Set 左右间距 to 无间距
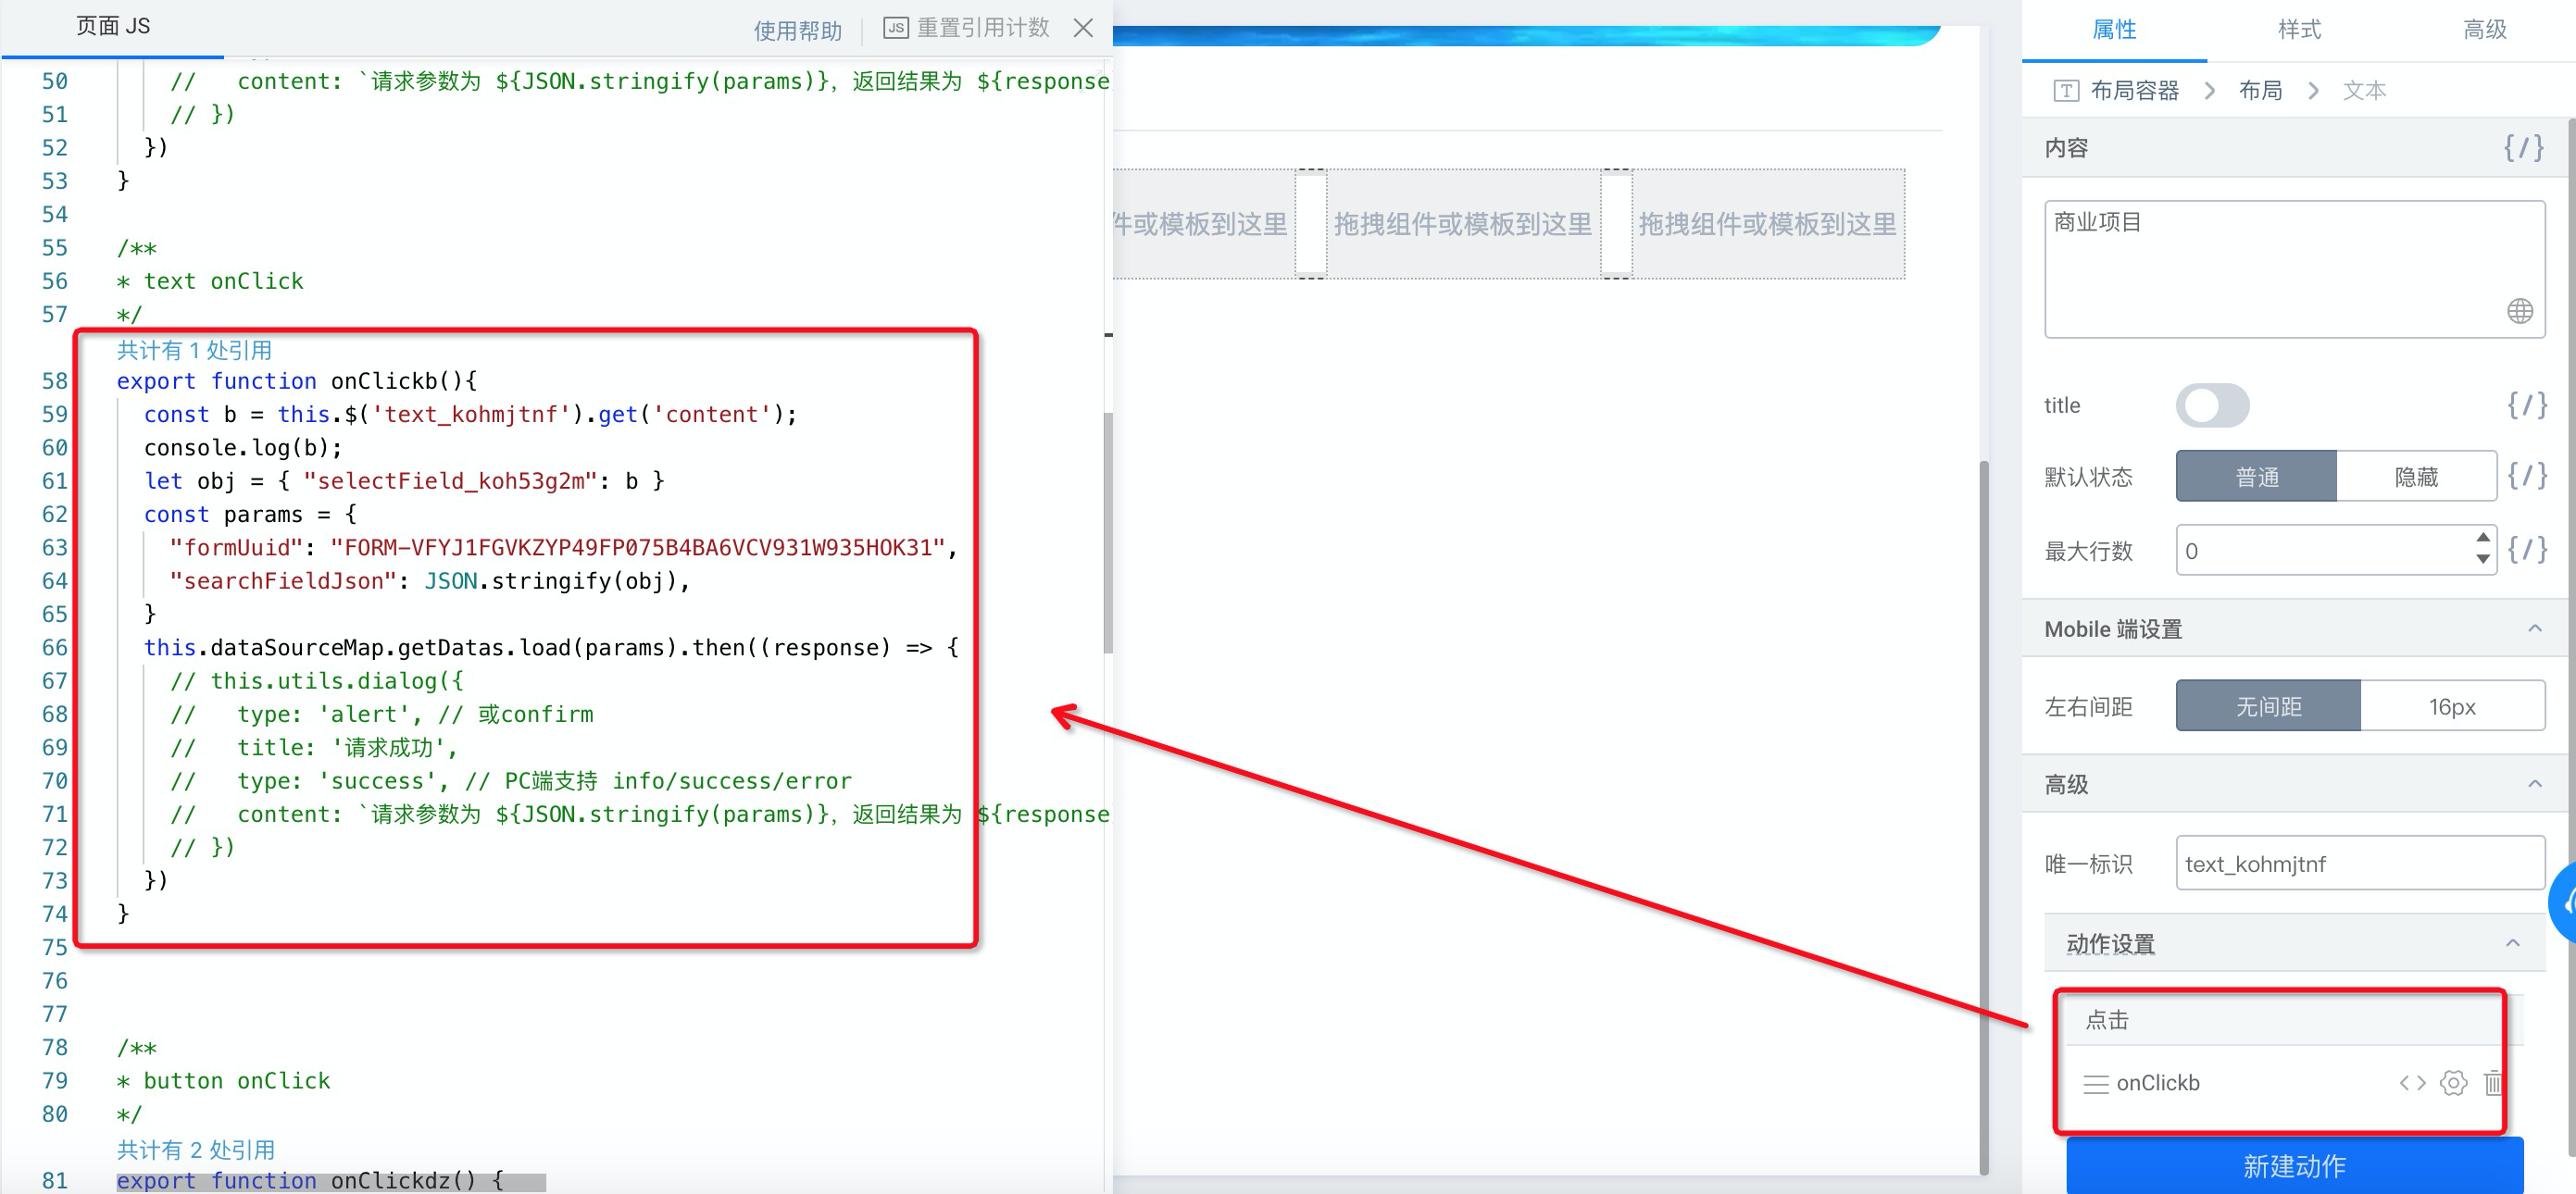The width and height of the screenshot is (2576, 1194). (x=2268, y=707)
